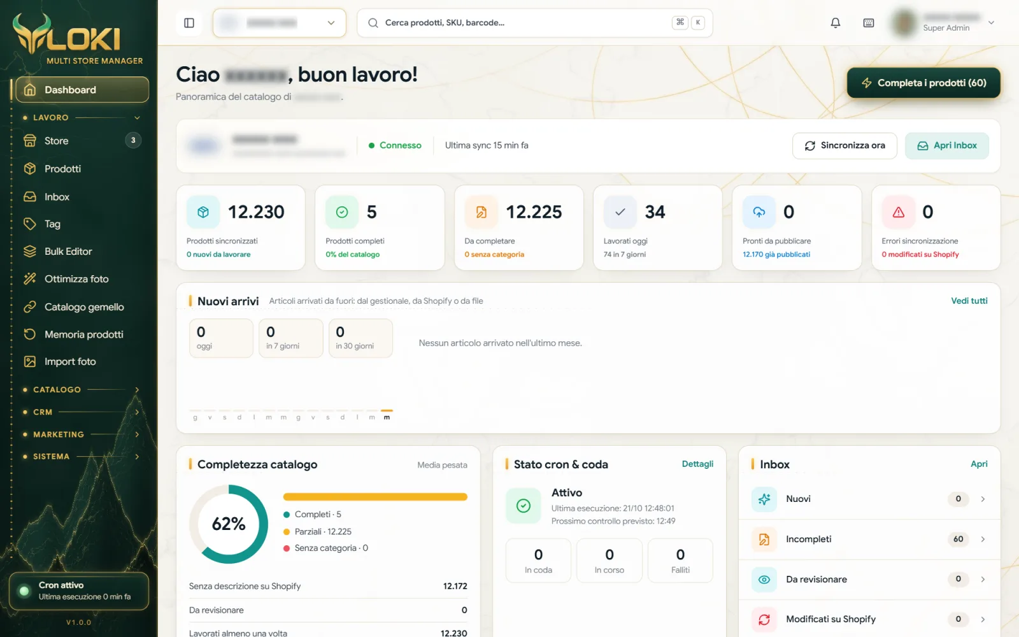The height and width of the screenshot is (637, 1019).
Task: Open Inbox sidebar item
Action: click(x=82, y=197)
